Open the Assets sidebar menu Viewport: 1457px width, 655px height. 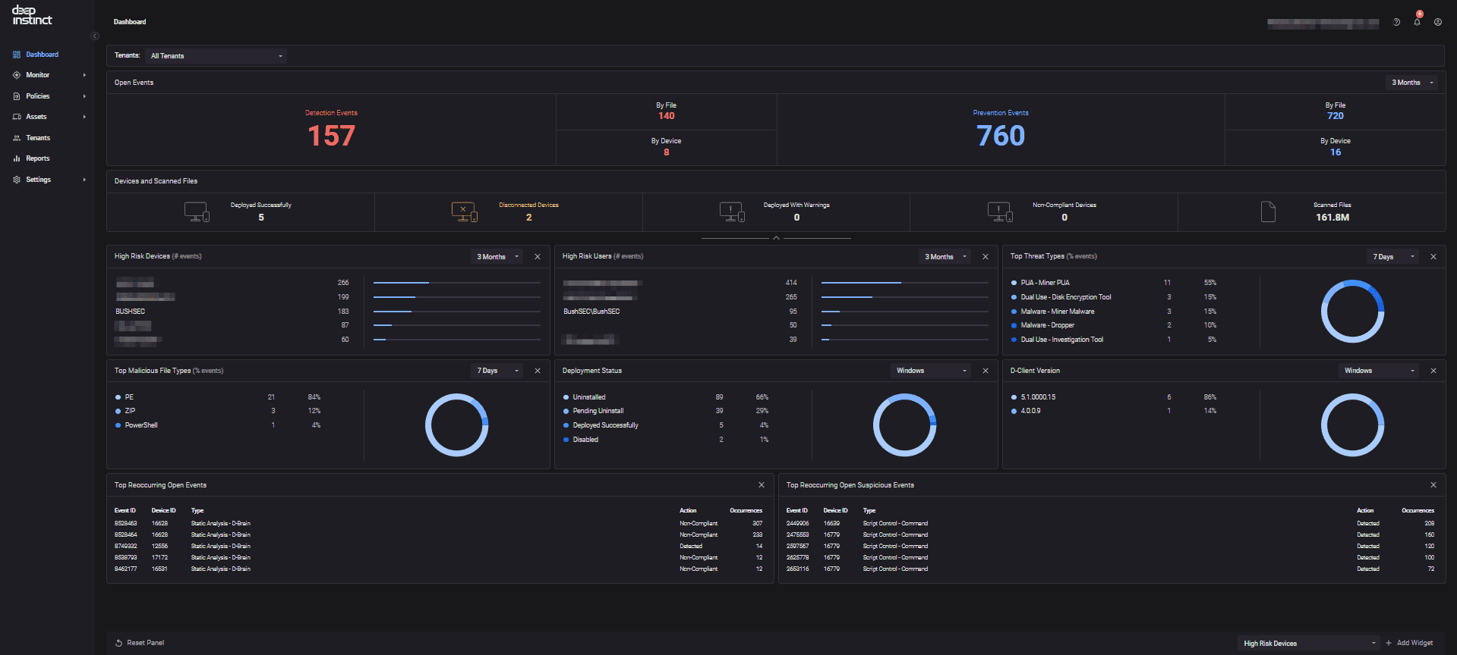click(36, 117)
